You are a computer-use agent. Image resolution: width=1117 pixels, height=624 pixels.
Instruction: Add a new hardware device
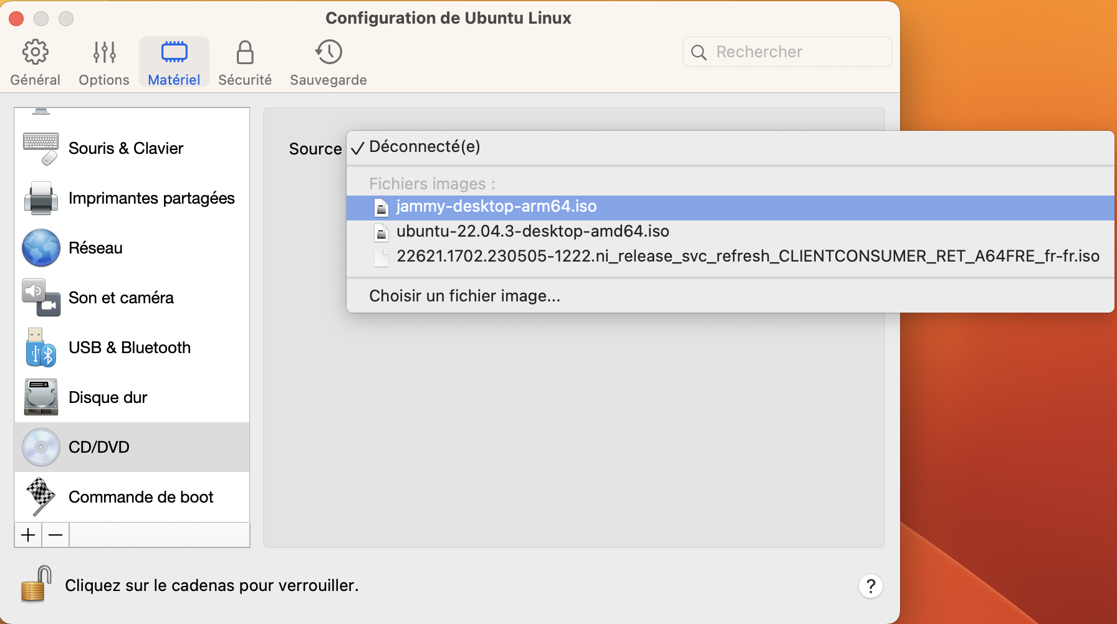(28, 535)
